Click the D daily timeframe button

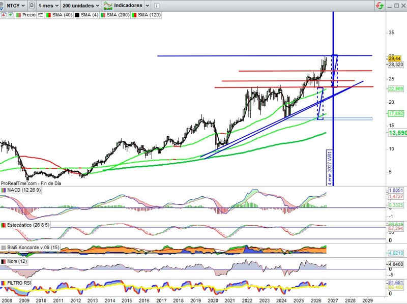pyautogui.click(x=32, y=6)
